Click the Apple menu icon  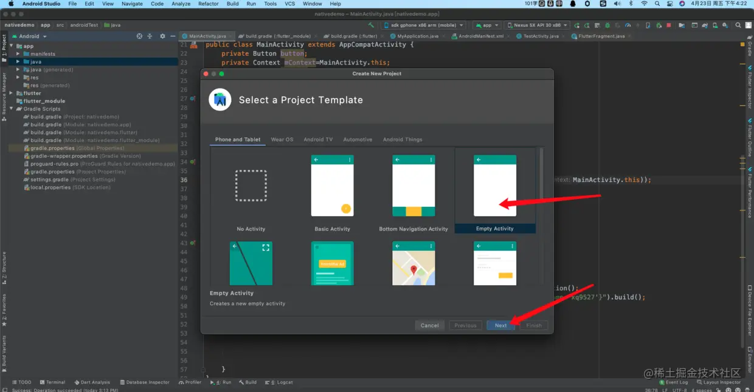[x=11, y=4]
